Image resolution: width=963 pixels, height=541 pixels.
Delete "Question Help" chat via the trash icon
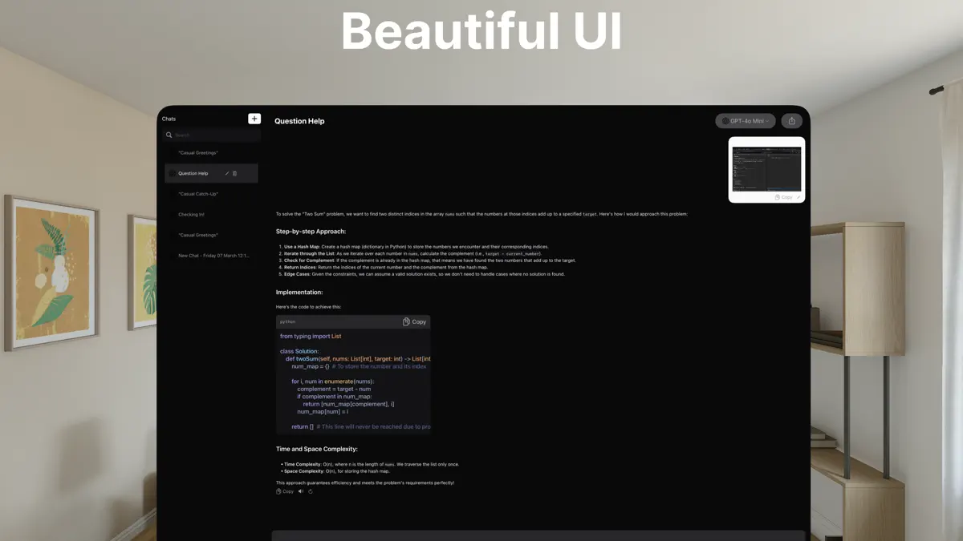[235, 173]
